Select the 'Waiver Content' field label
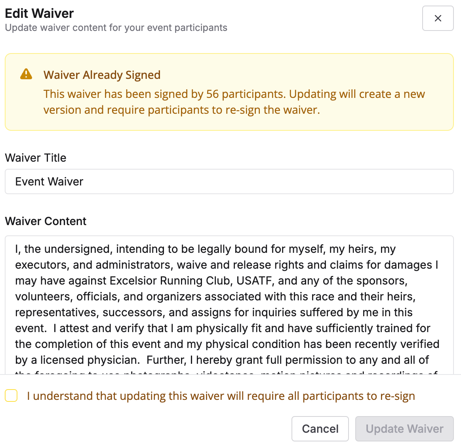Viewport: 461px width, 447px height. (x=46, y=221)
